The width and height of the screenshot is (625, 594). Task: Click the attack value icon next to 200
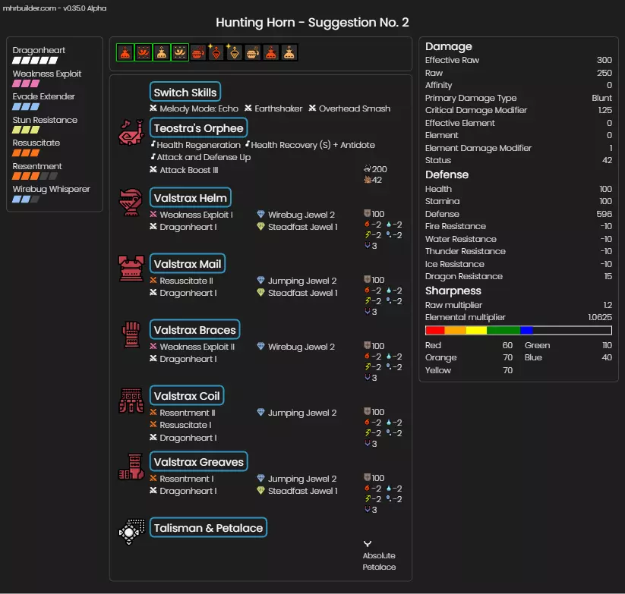367,169
